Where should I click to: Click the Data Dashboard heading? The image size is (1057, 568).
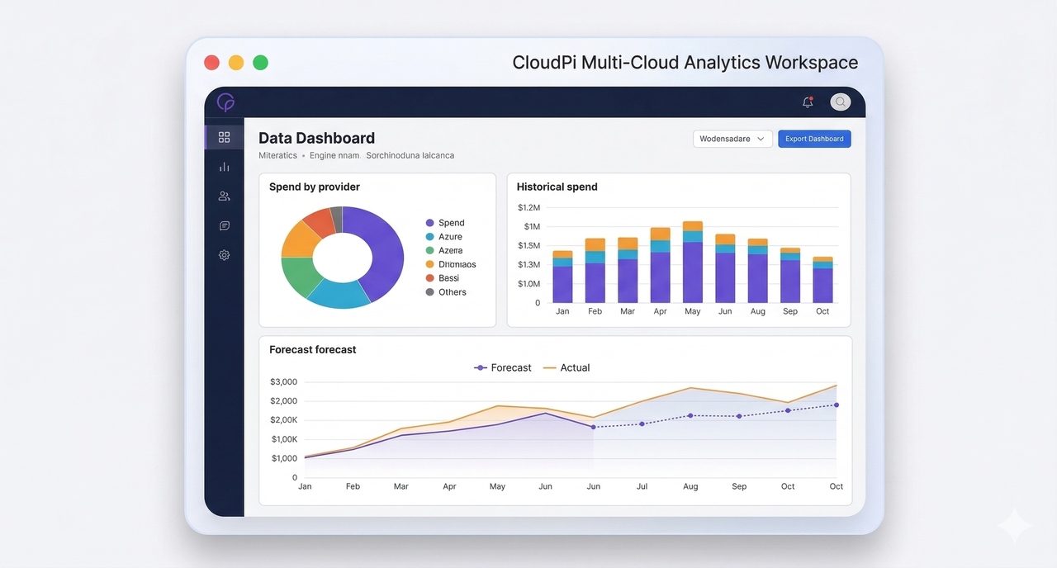point(316,138)
